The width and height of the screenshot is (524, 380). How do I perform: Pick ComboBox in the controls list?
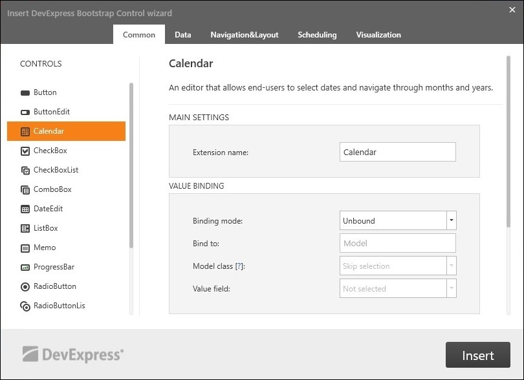point(66,189)
